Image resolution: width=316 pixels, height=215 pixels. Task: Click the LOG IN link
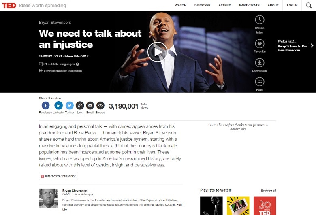click(x=292, y=5)
